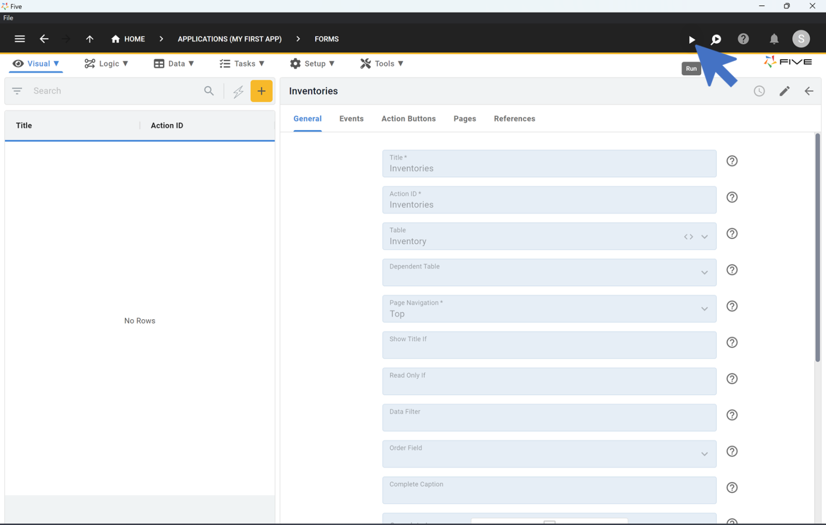The height and width of the screenshot is (525, 826).
Task: Switch to the Action Buttons tab
Action: pyautogui.click(x=408, y=119)
